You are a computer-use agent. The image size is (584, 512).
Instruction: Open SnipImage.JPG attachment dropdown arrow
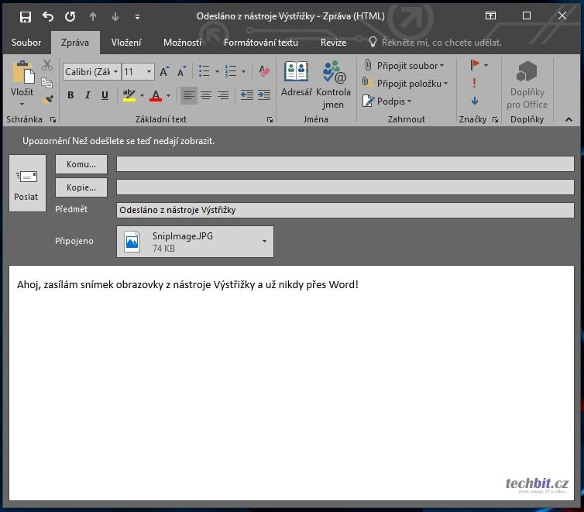click(x=264, y=242)
